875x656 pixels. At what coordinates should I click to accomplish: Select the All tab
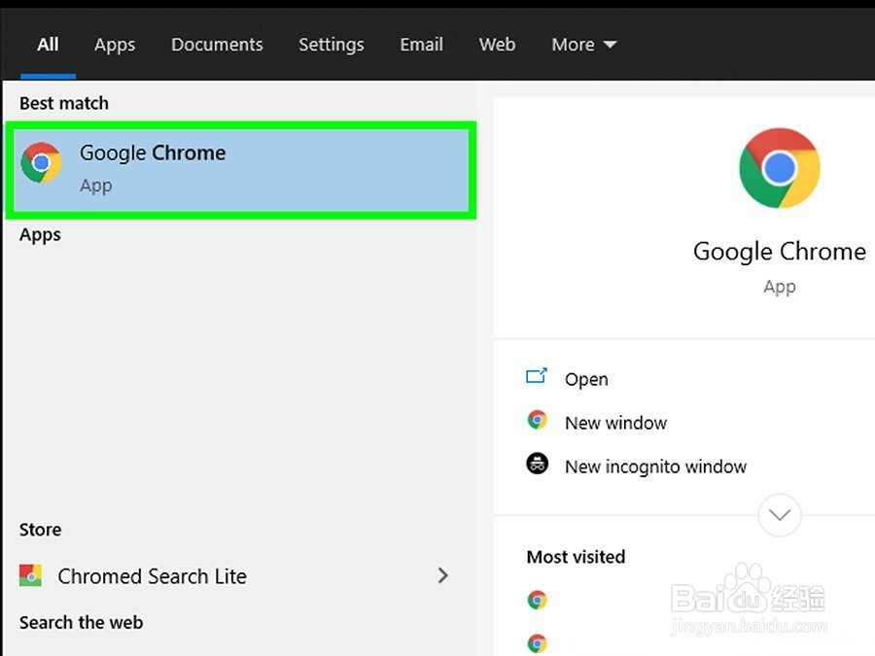coord(48,45)
